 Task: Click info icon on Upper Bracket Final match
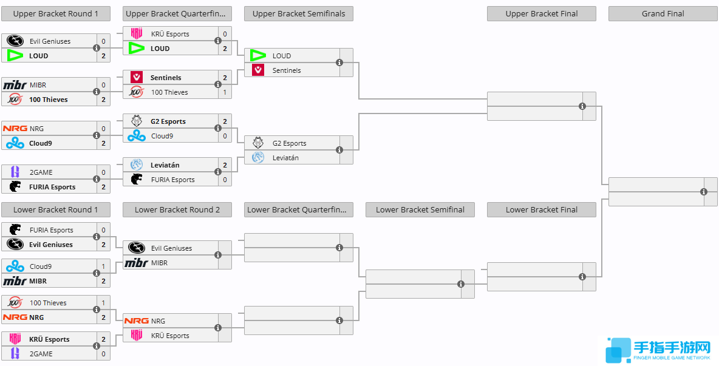click(x=582, y=106)
